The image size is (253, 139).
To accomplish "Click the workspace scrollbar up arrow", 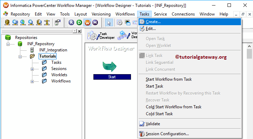I will coord(249,46).
